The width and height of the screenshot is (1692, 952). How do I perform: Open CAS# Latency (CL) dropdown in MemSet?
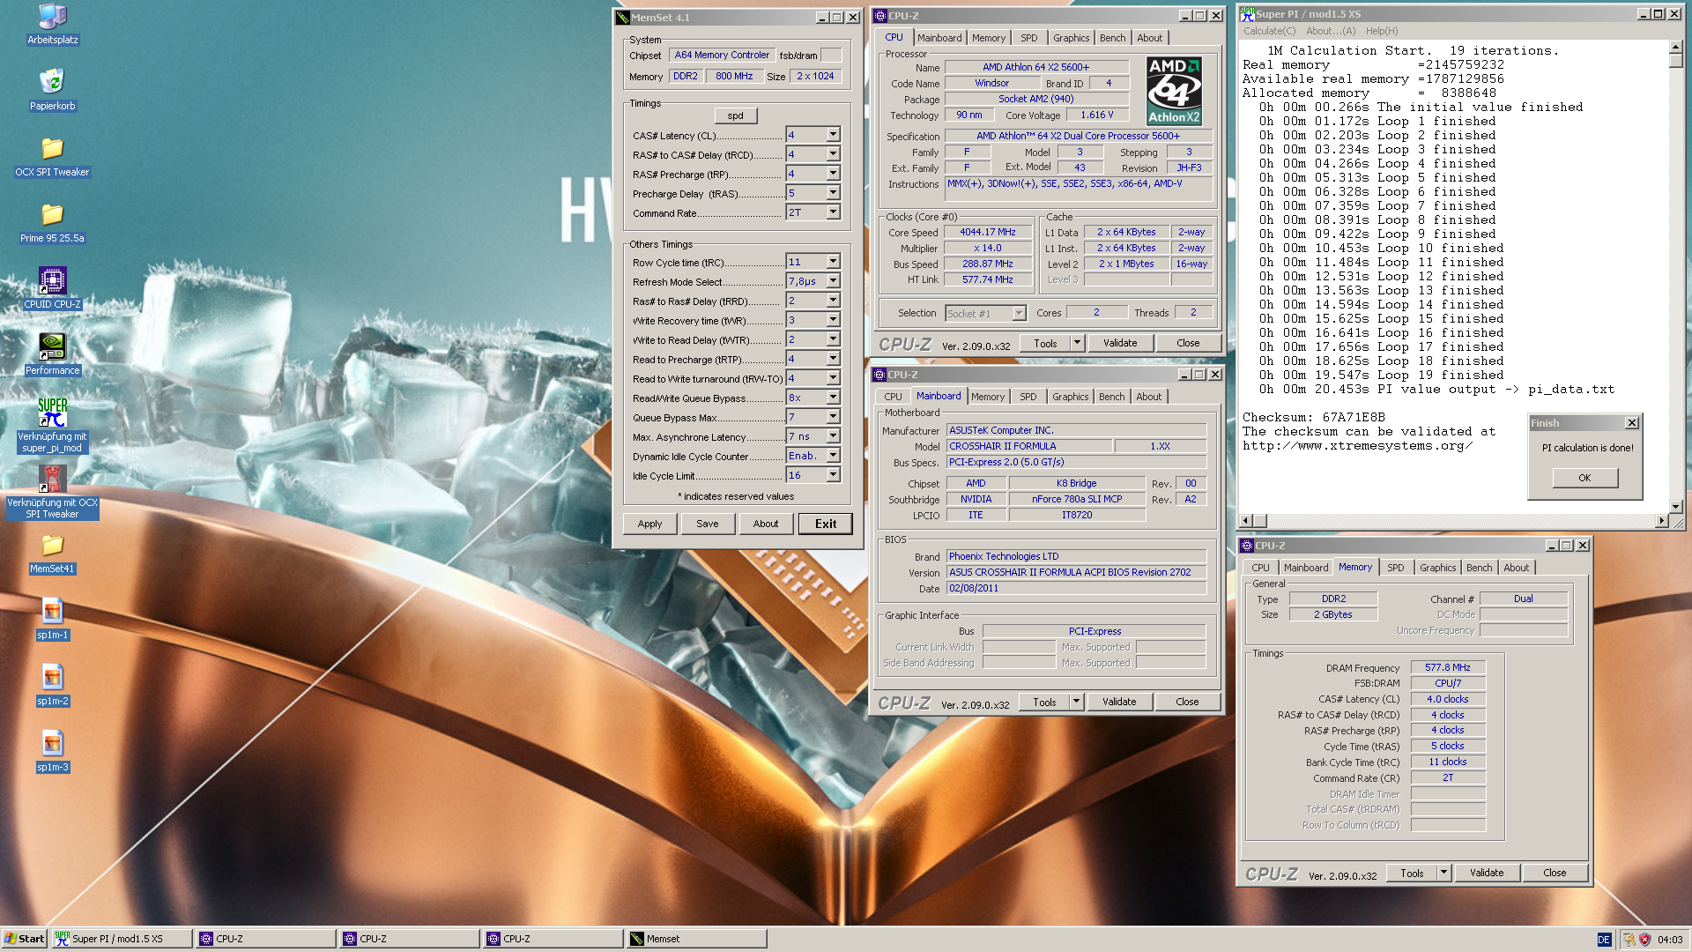pyautogui.click(x=833, y=135)
